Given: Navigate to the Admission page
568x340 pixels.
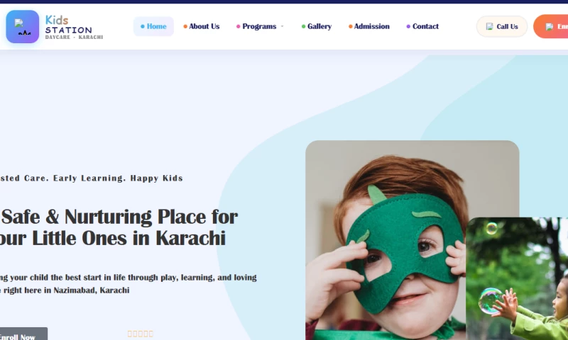Looking at the screenshot, I should 369,26.
